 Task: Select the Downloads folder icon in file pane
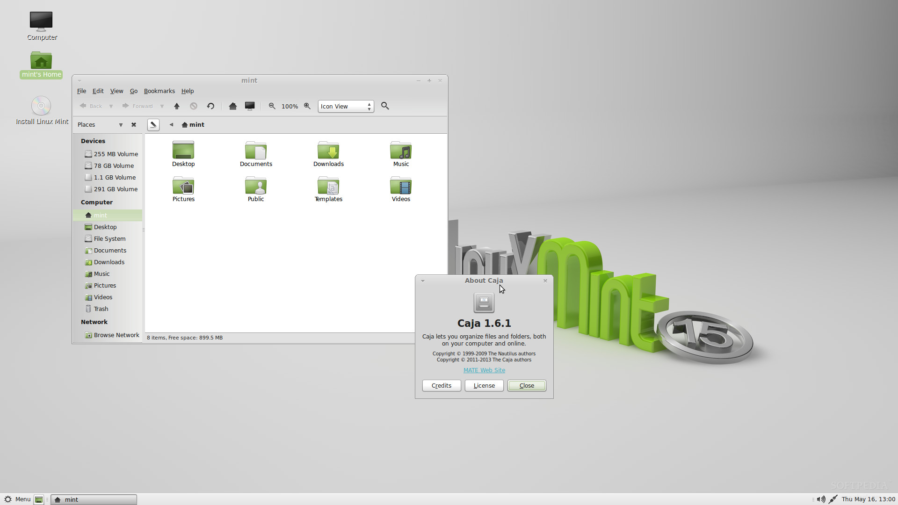328,154
